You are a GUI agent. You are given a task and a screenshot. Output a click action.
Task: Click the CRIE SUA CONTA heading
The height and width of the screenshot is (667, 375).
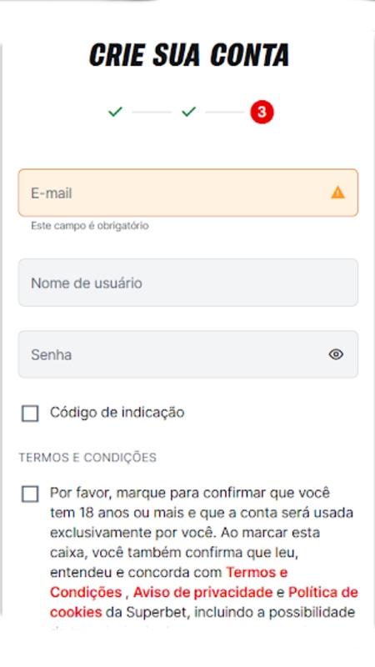[x=189, y=55]
